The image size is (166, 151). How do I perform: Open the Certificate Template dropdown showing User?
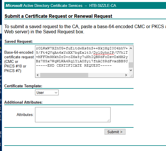[47, 92]
